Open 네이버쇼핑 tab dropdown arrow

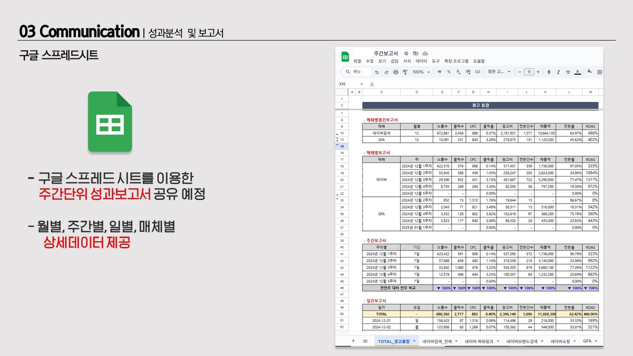[x=574, y=341]
